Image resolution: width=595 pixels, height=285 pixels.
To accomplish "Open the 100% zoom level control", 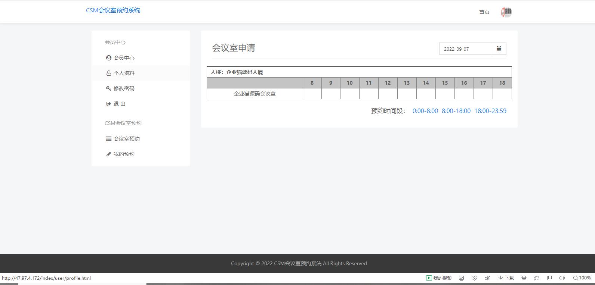I will coord(582,278).
